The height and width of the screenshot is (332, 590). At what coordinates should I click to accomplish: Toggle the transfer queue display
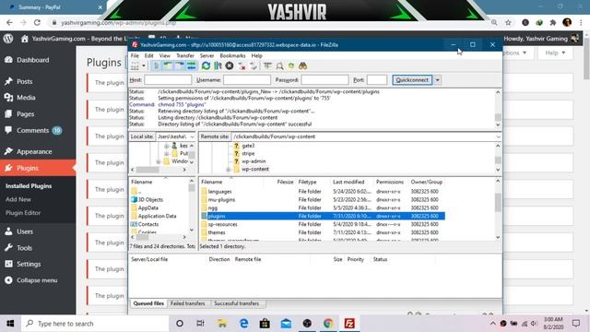click(192, 65)
